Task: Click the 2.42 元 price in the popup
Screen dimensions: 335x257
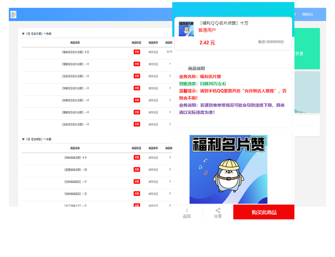Action: point(207,43)
